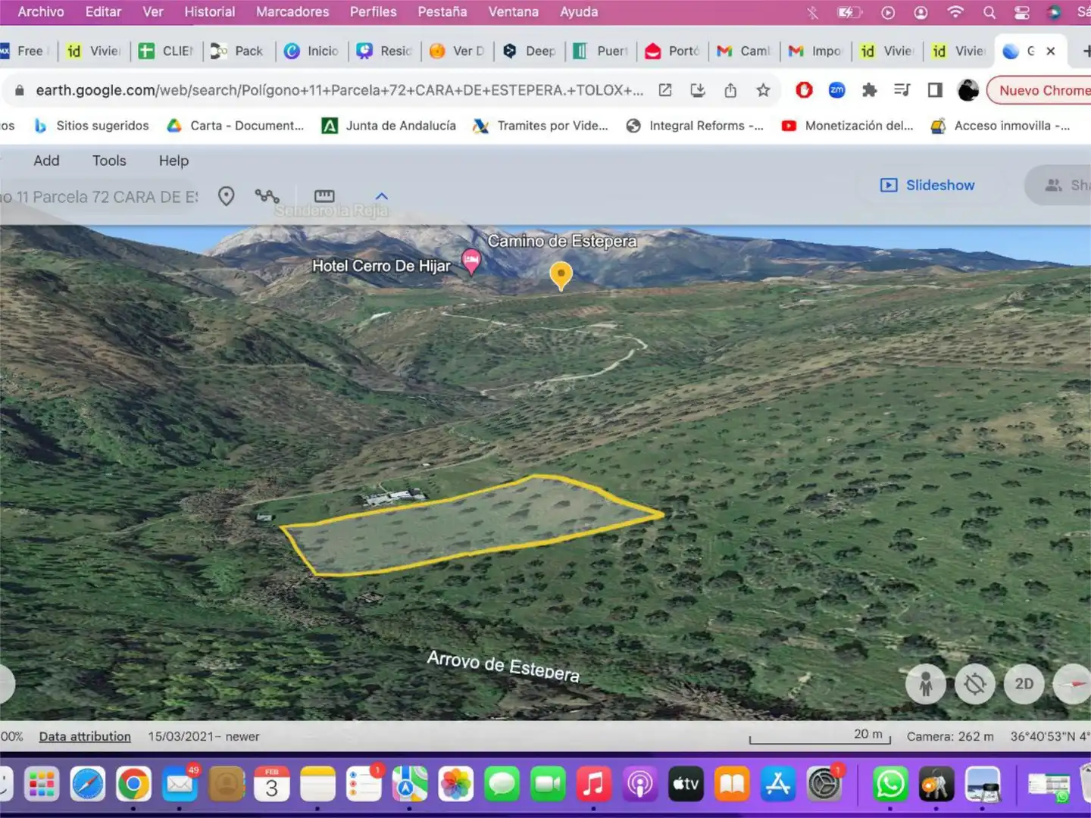Start the Slideshow presentation

pos(927,185)
